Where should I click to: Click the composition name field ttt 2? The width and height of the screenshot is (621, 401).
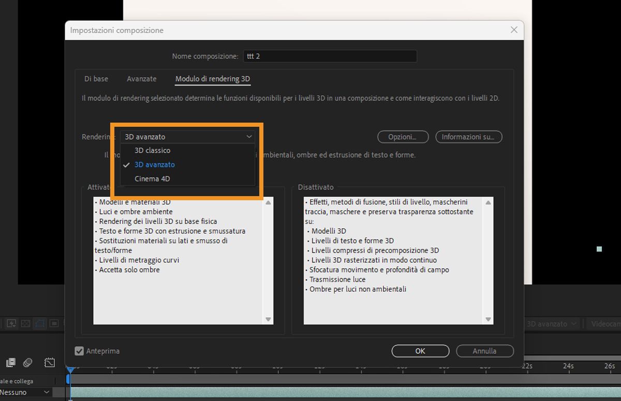pyautogui.click(x=330, y=56)
